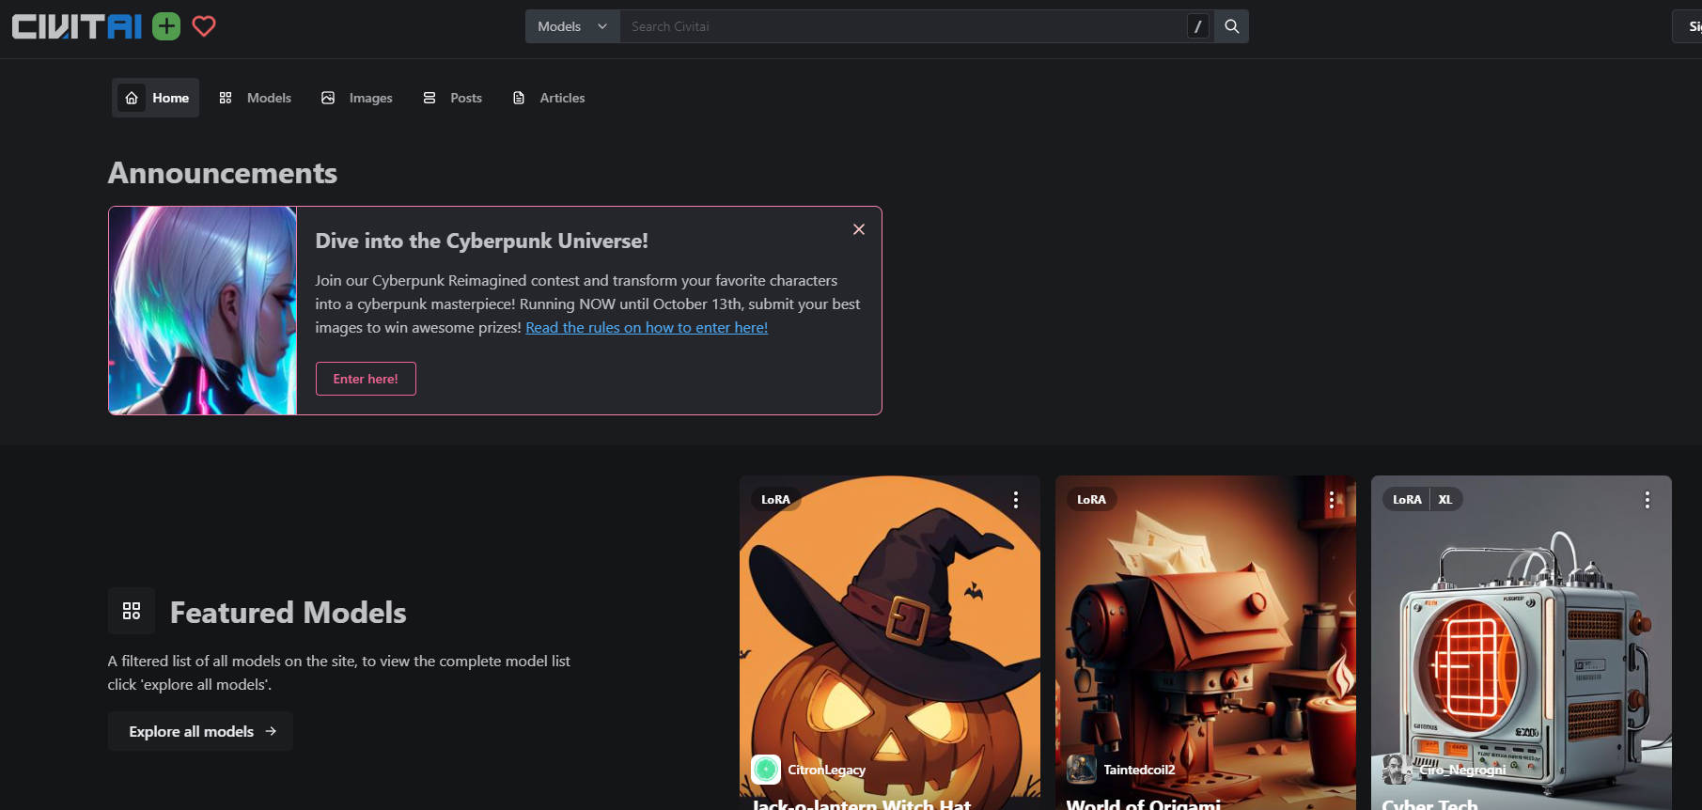1702x810 pixels.
Task: Click the Featured Models grid icon
Action: pos(132,611)
